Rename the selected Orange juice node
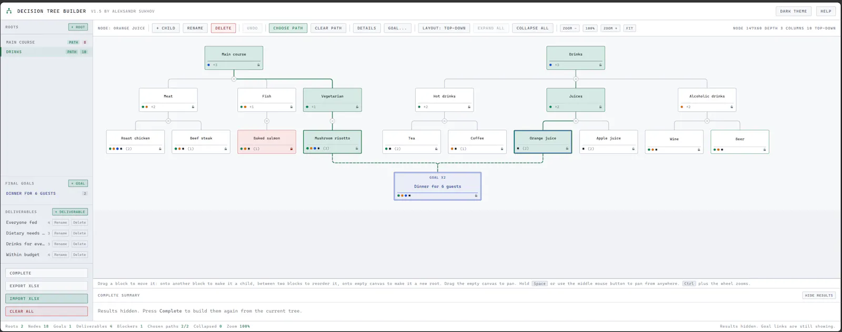The height and width of the screenshot is (332, 842). coord(195,28)
